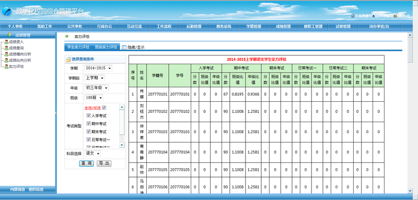
Task: Click the 学籍号 column header
Action: coord(158,75)
